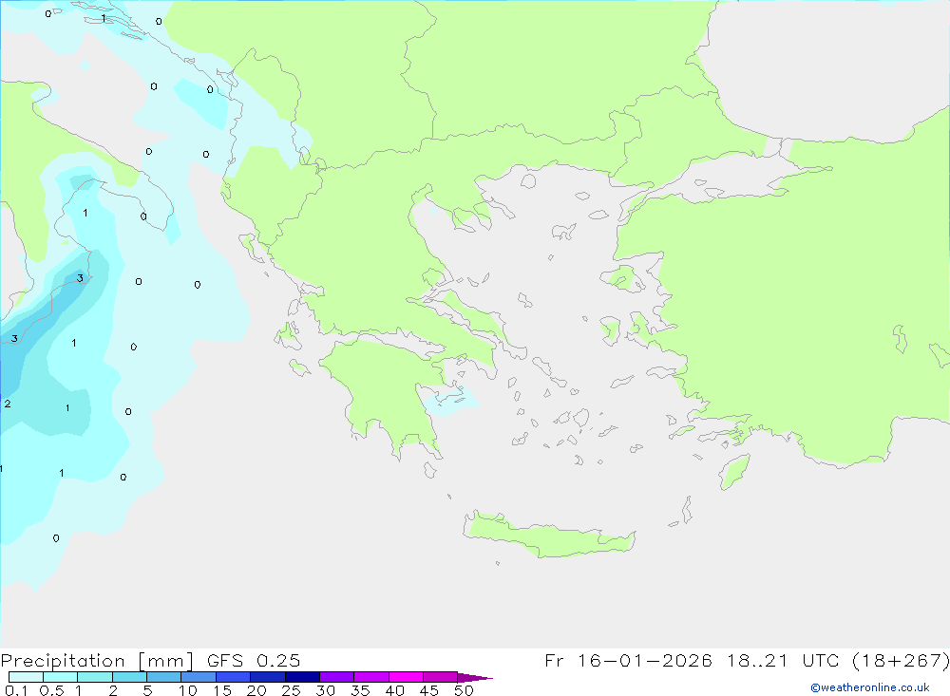Click the '0.5' legend scale label
Screen dimensions: 950x696
pos(51,690)
